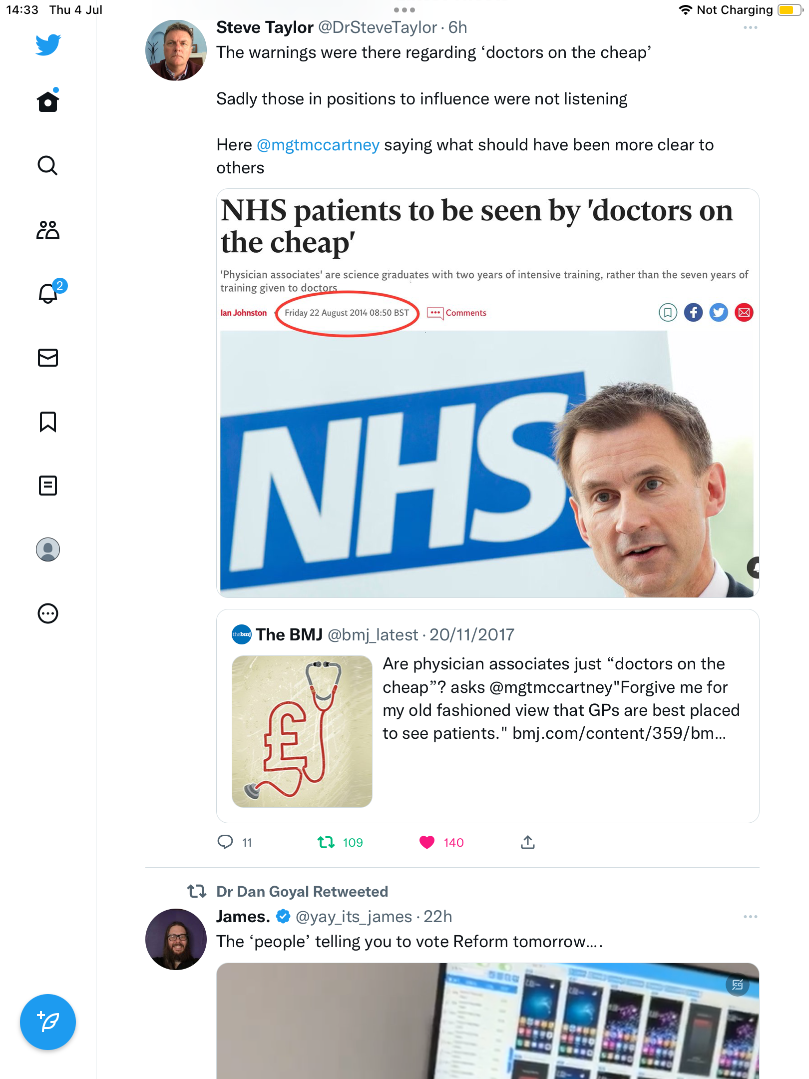This screenshot has width=809, height=1079.
Task: Unlike Steve Taylor's tweet
Action: tap(427, 843)
